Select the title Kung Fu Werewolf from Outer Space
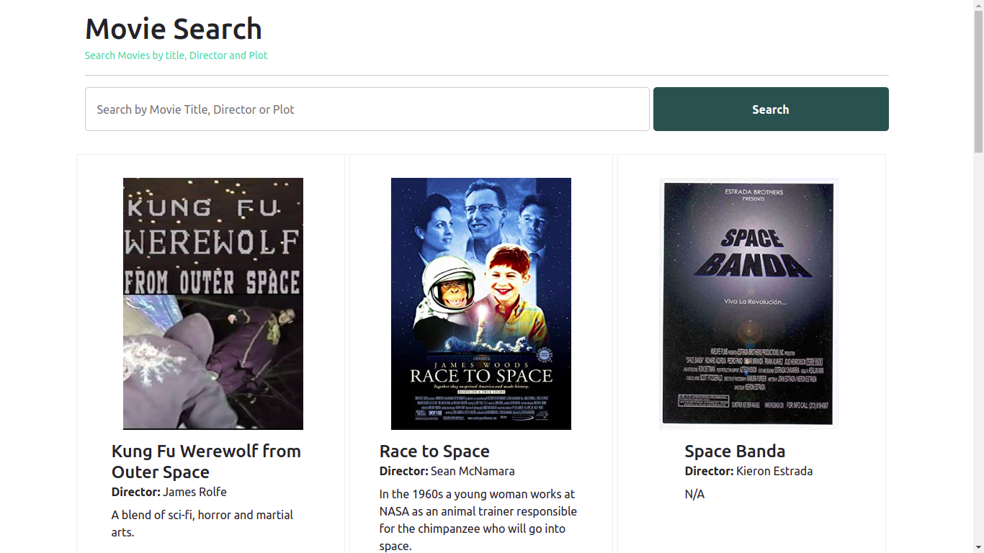The image size is (984, 553). [x=206, y=461]
